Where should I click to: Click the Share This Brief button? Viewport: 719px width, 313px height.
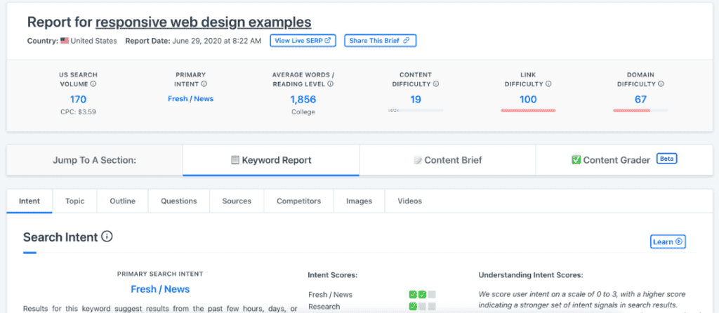pyautogui.click(x=380, y=40)
